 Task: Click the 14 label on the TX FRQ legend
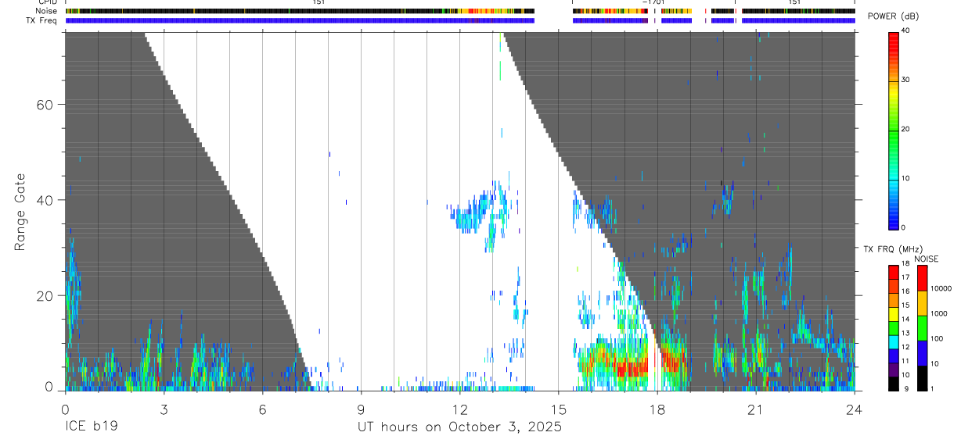coord(905,319)
